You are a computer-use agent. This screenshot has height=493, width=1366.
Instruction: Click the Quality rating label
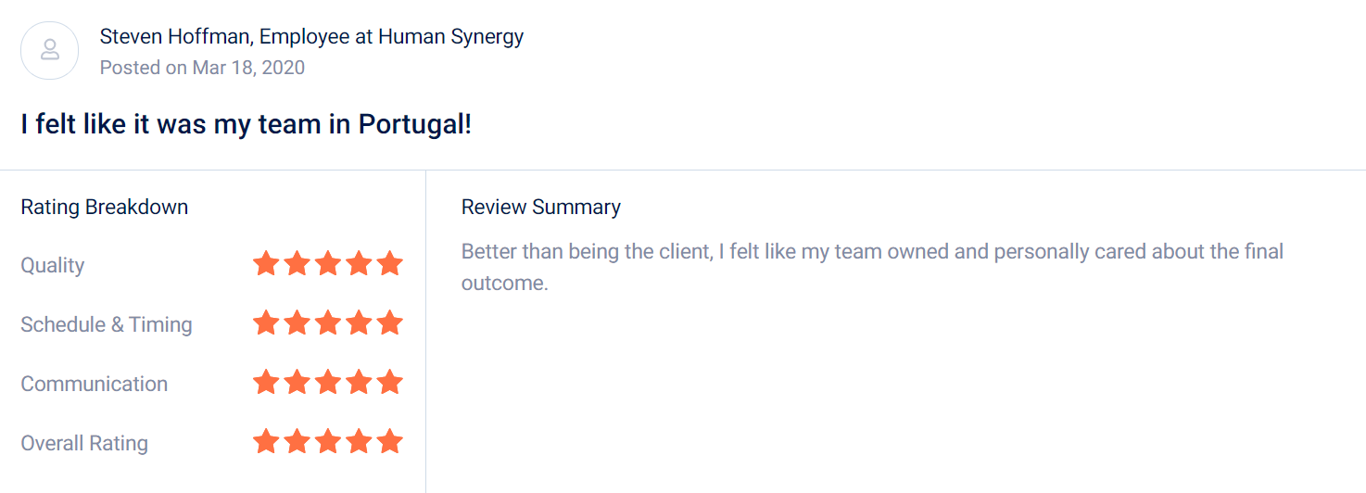tap(53, 265)
